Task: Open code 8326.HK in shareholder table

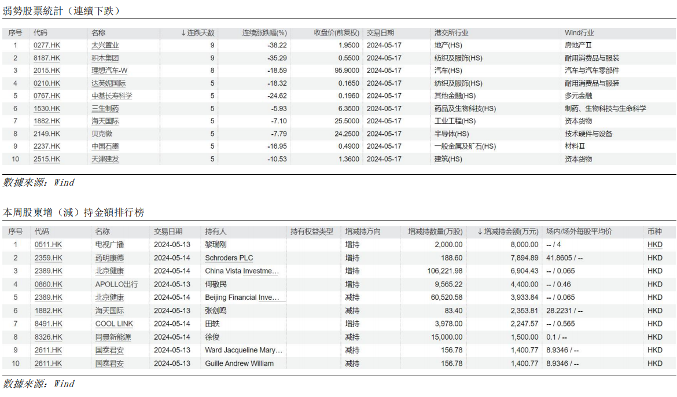Action: (x=49, y=337)
